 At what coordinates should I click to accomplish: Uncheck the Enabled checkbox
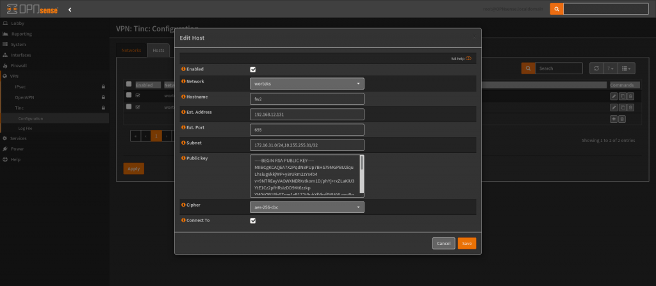[253, 69]
